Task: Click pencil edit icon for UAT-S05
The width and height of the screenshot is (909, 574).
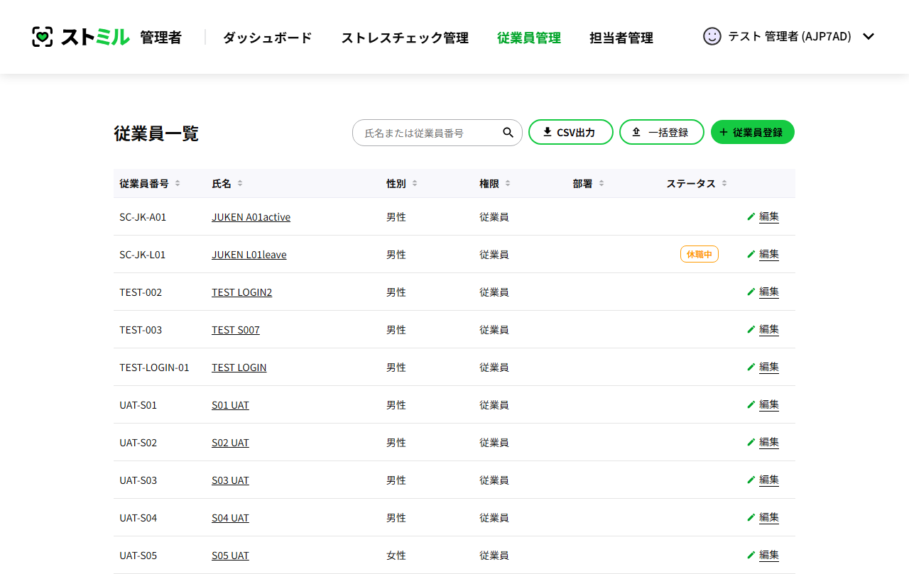Action: click(751, 555)
